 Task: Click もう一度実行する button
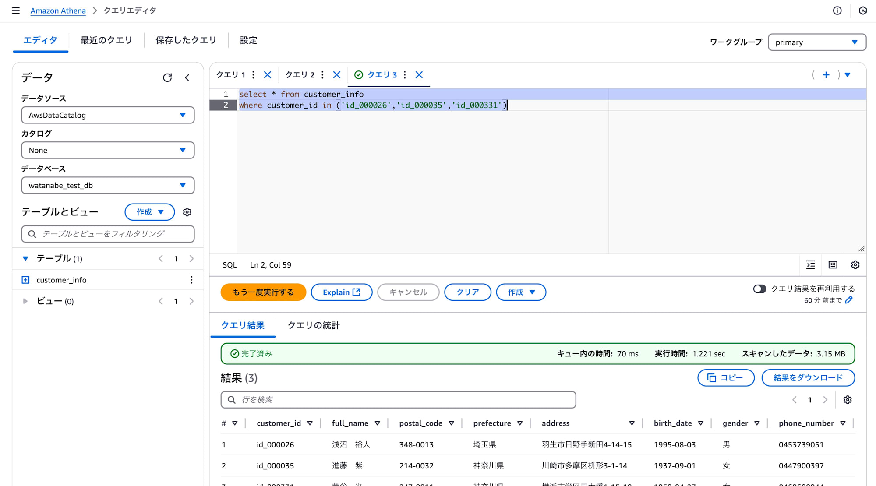(263, 292)
